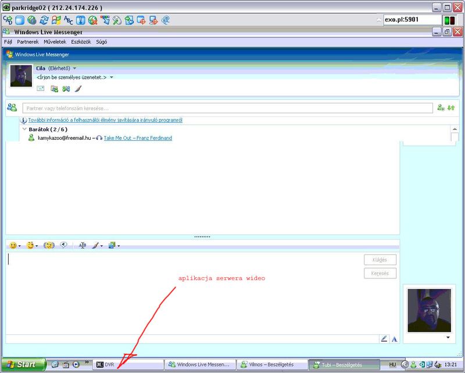Image resolution: width=465 pixels, height=373 pixels.
Task: Switch to Vilmos – Beszélgetés taskbar item
Action: click(x=272, y=364)
